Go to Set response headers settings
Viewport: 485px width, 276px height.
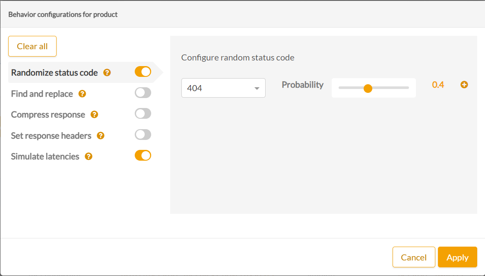pyautogui.click(x=51, y=136)
